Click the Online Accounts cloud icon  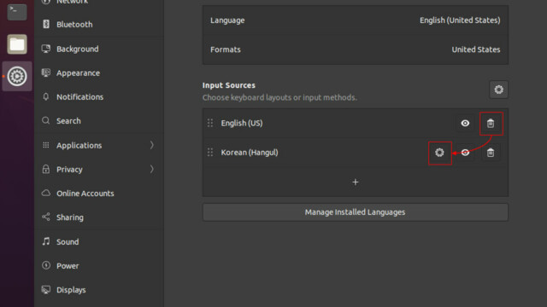pyautogui.click(x=45, y=193)
